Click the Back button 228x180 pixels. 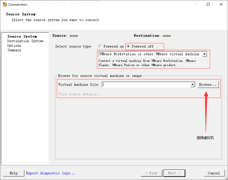152,173
